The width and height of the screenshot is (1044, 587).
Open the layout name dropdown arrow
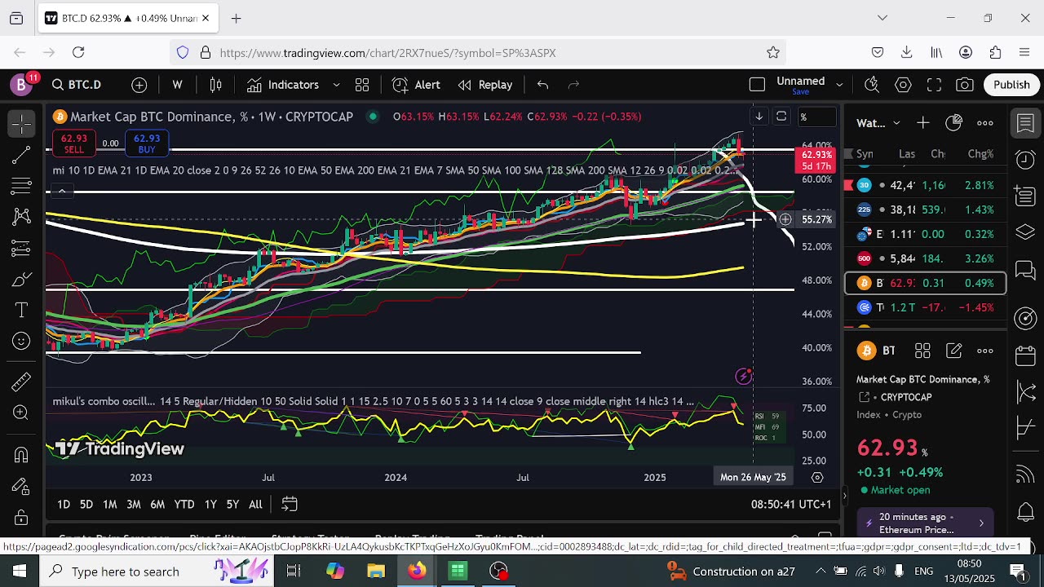coord(838,85)
